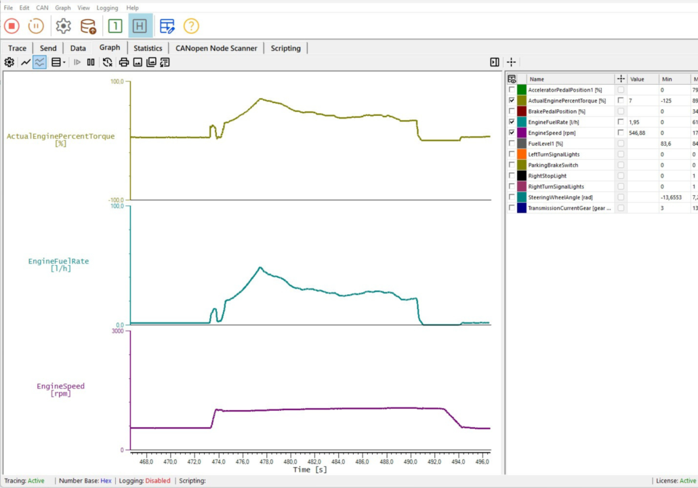
Task: Enable the BrakePedalPosition signal checkbox
Action: [512, 111]
